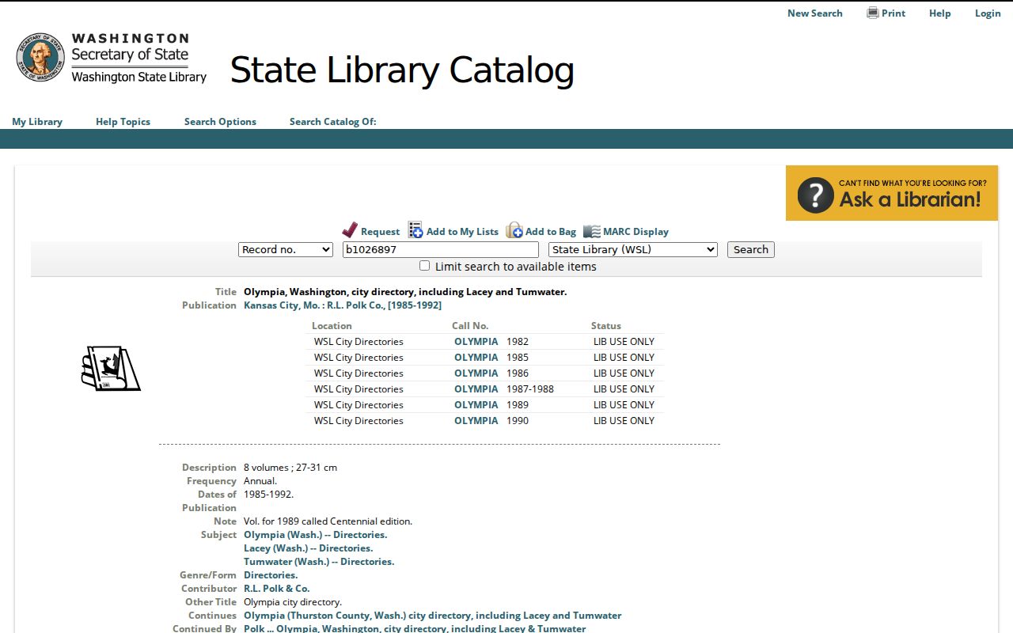The width and height of the screenshot is (1013, 633).
Task: Open the Search Catalog Of menu
Action: click(x=333, y=122)
